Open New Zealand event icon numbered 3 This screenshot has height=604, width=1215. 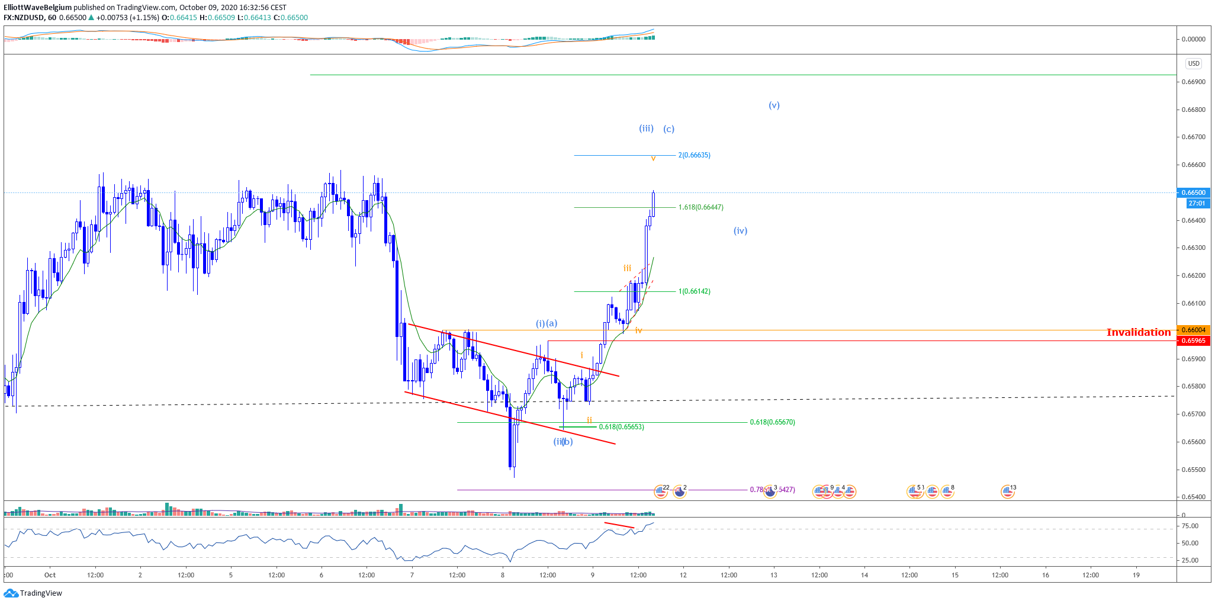pos(770,491)
